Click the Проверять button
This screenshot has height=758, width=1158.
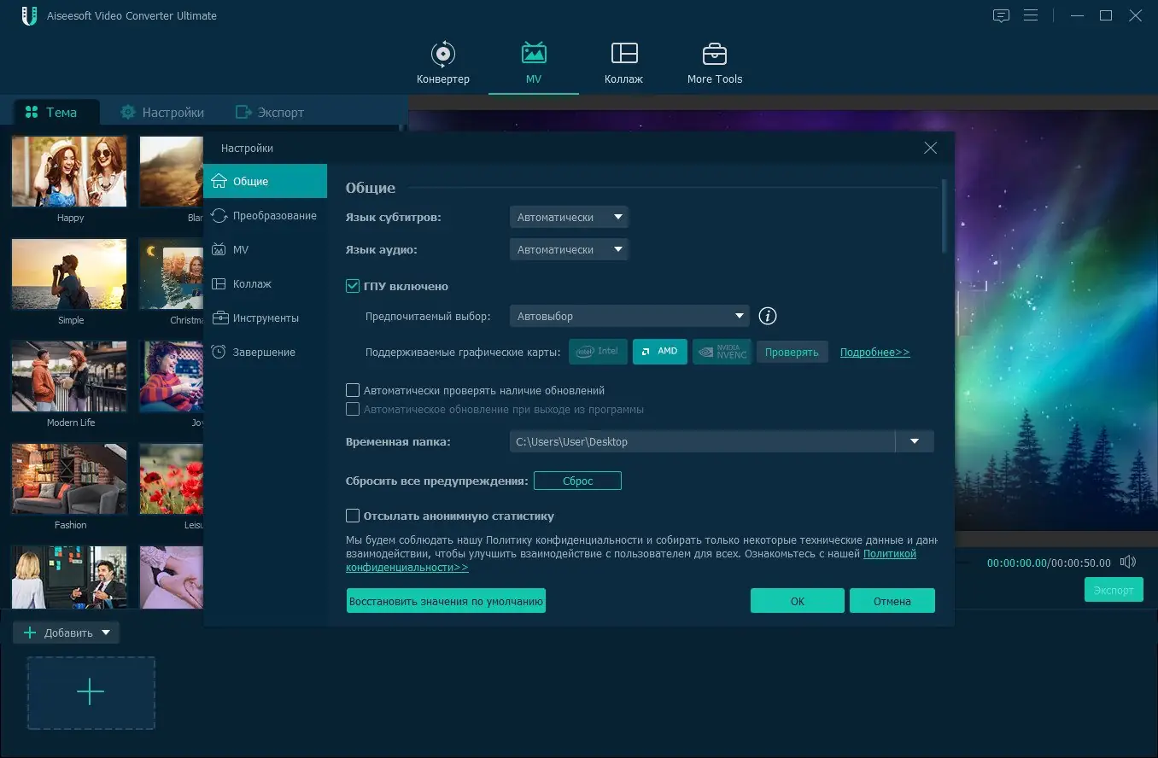pyautogui.click(x=792, y=352)
